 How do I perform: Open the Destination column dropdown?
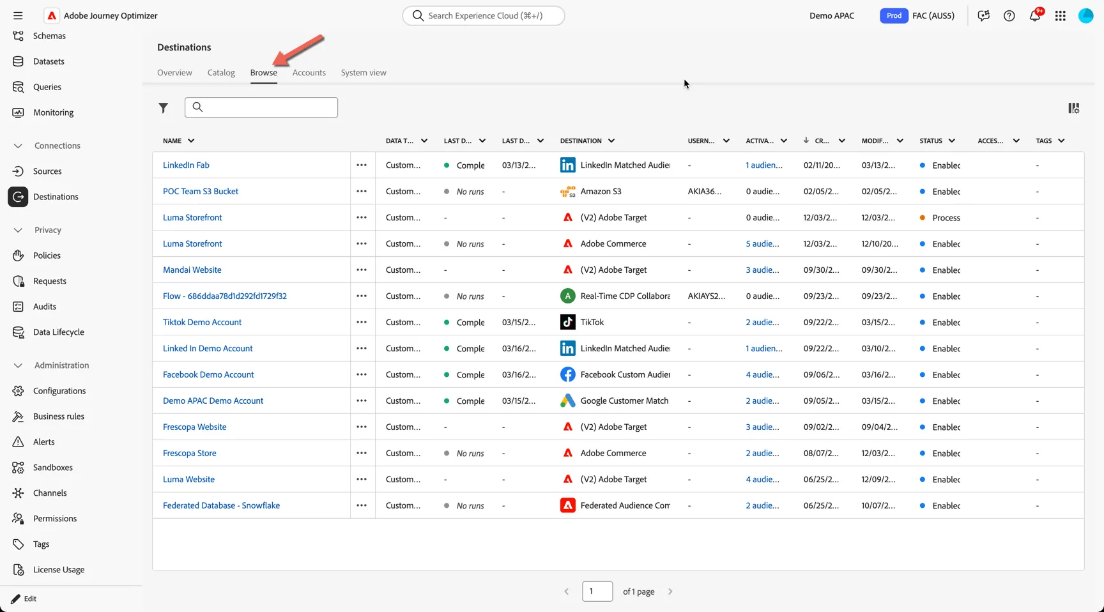click(611, 141)
